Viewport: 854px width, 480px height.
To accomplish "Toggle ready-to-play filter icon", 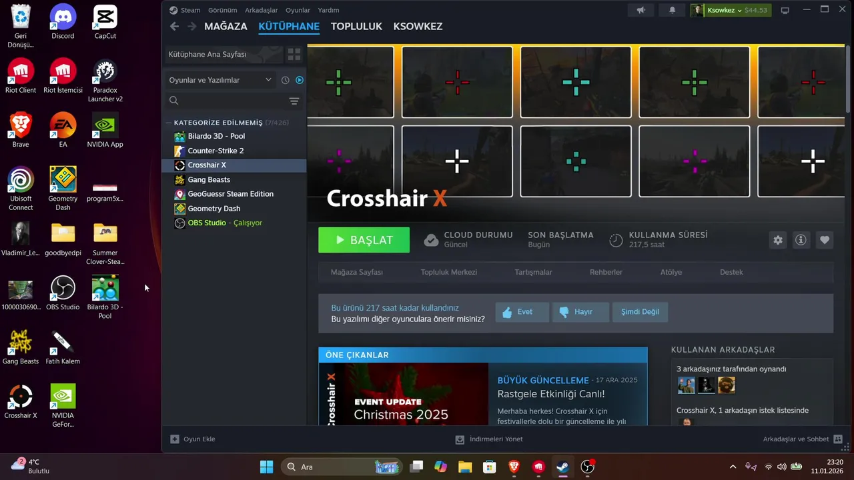I will click(x=300, y=80).
